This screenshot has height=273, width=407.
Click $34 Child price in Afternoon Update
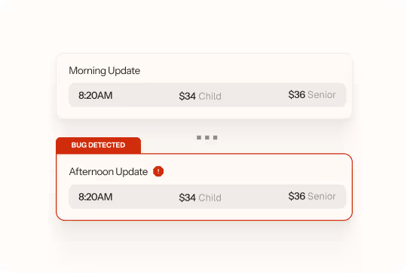coord(200,198)
